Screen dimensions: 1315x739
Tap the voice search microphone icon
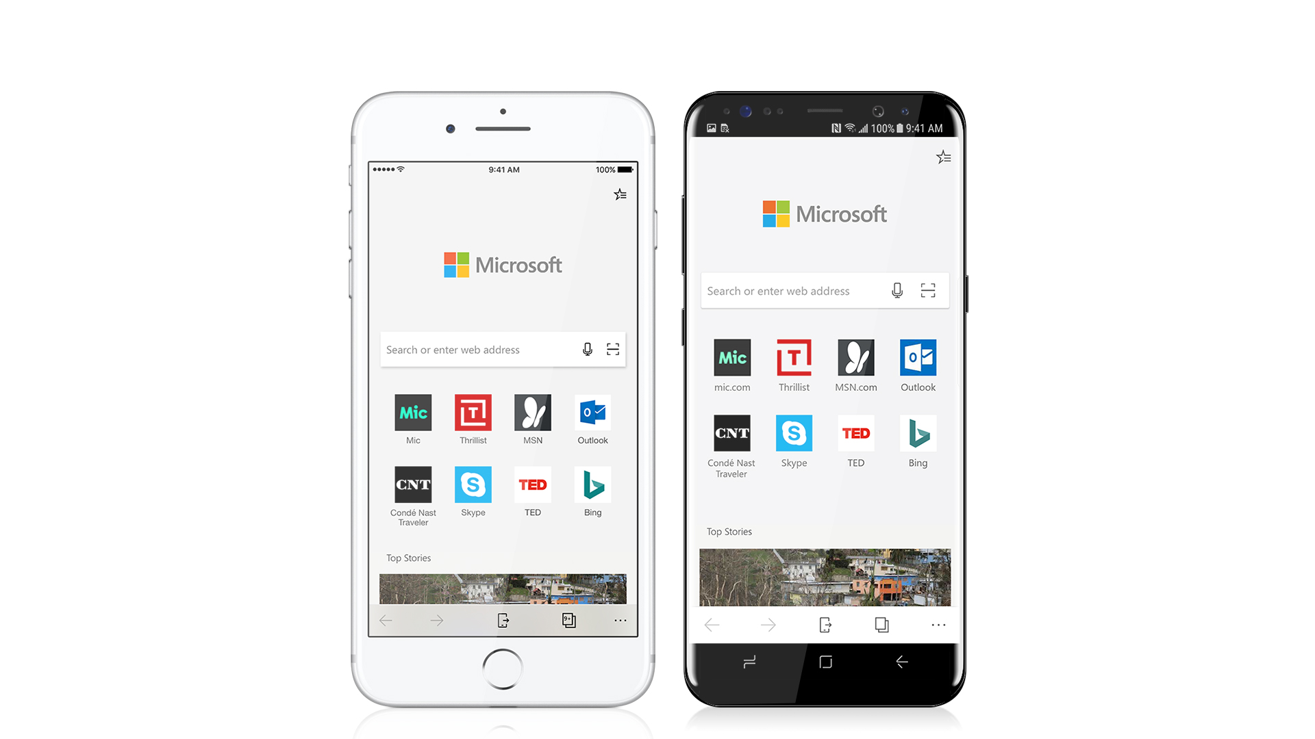coord(588,349)
